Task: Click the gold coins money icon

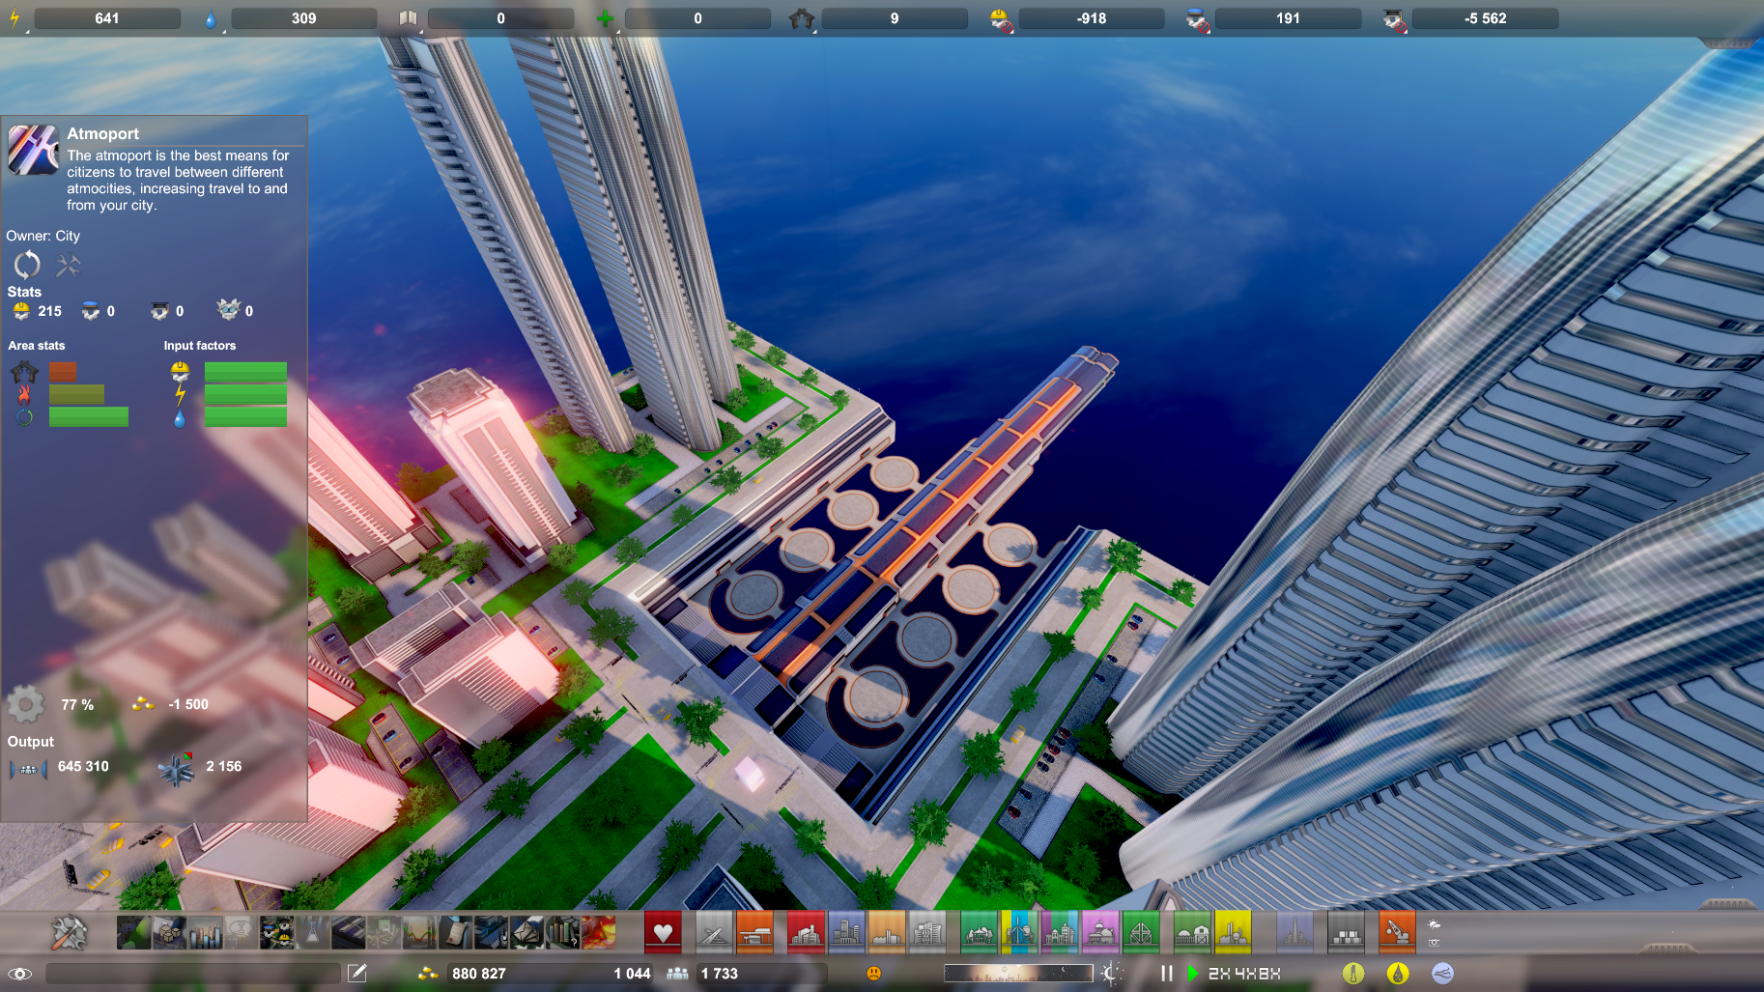Action: [x=428, y=974]
